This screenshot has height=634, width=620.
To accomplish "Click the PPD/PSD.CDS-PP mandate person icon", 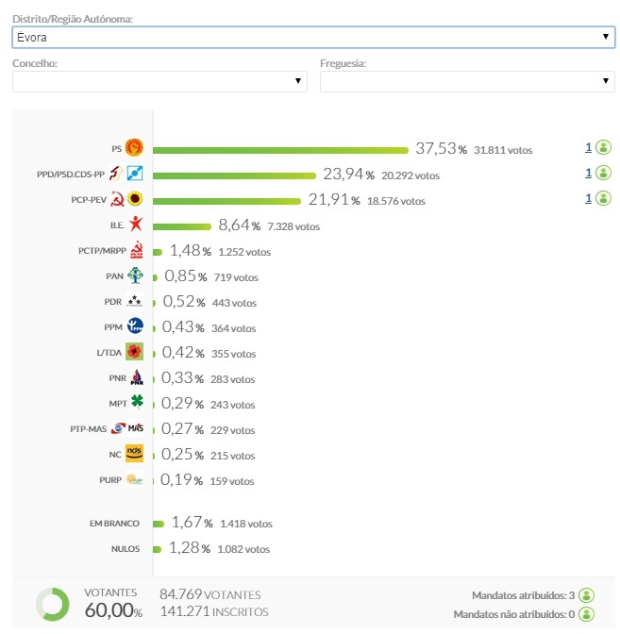I will click(x=603, y=173).
